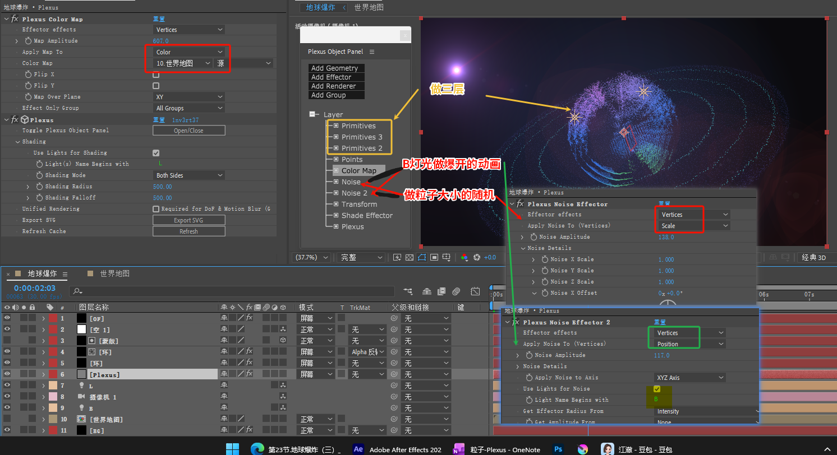Open Photoshop from taskbar
The width and height of the screenshot is (837, 455).
click(558, 449)
